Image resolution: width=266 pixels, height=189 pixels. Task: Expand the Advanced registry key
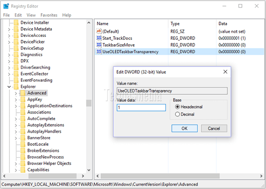tap(16, 93)
